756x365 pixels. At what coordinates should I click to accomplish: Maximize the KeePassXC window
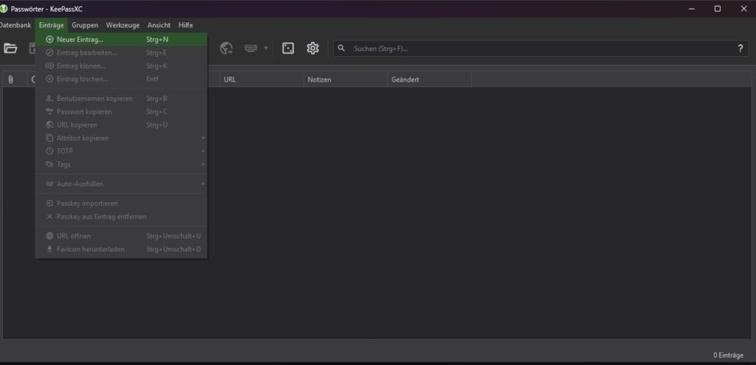[718, 9]
